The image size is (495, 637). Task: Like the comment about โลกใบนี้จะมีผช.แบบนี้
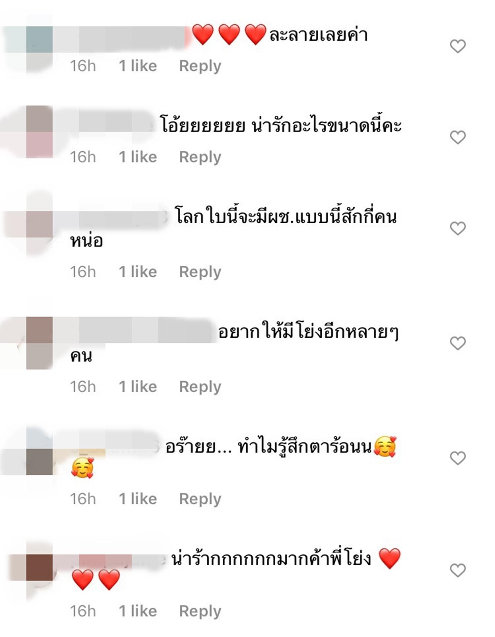coord(457,229)
